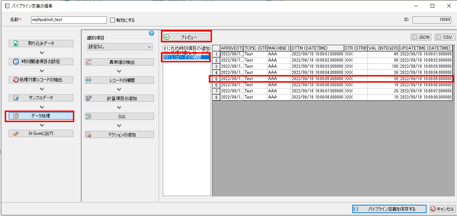The height and width of the screenshot is (216, 457).
Task: Click the DTTM (DATETIME) column header
Action: tap(317, 48)
